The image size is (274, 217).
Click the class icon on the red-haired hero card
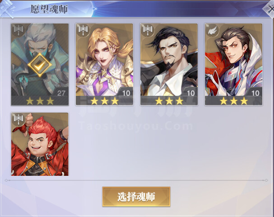tap(19, 119)
